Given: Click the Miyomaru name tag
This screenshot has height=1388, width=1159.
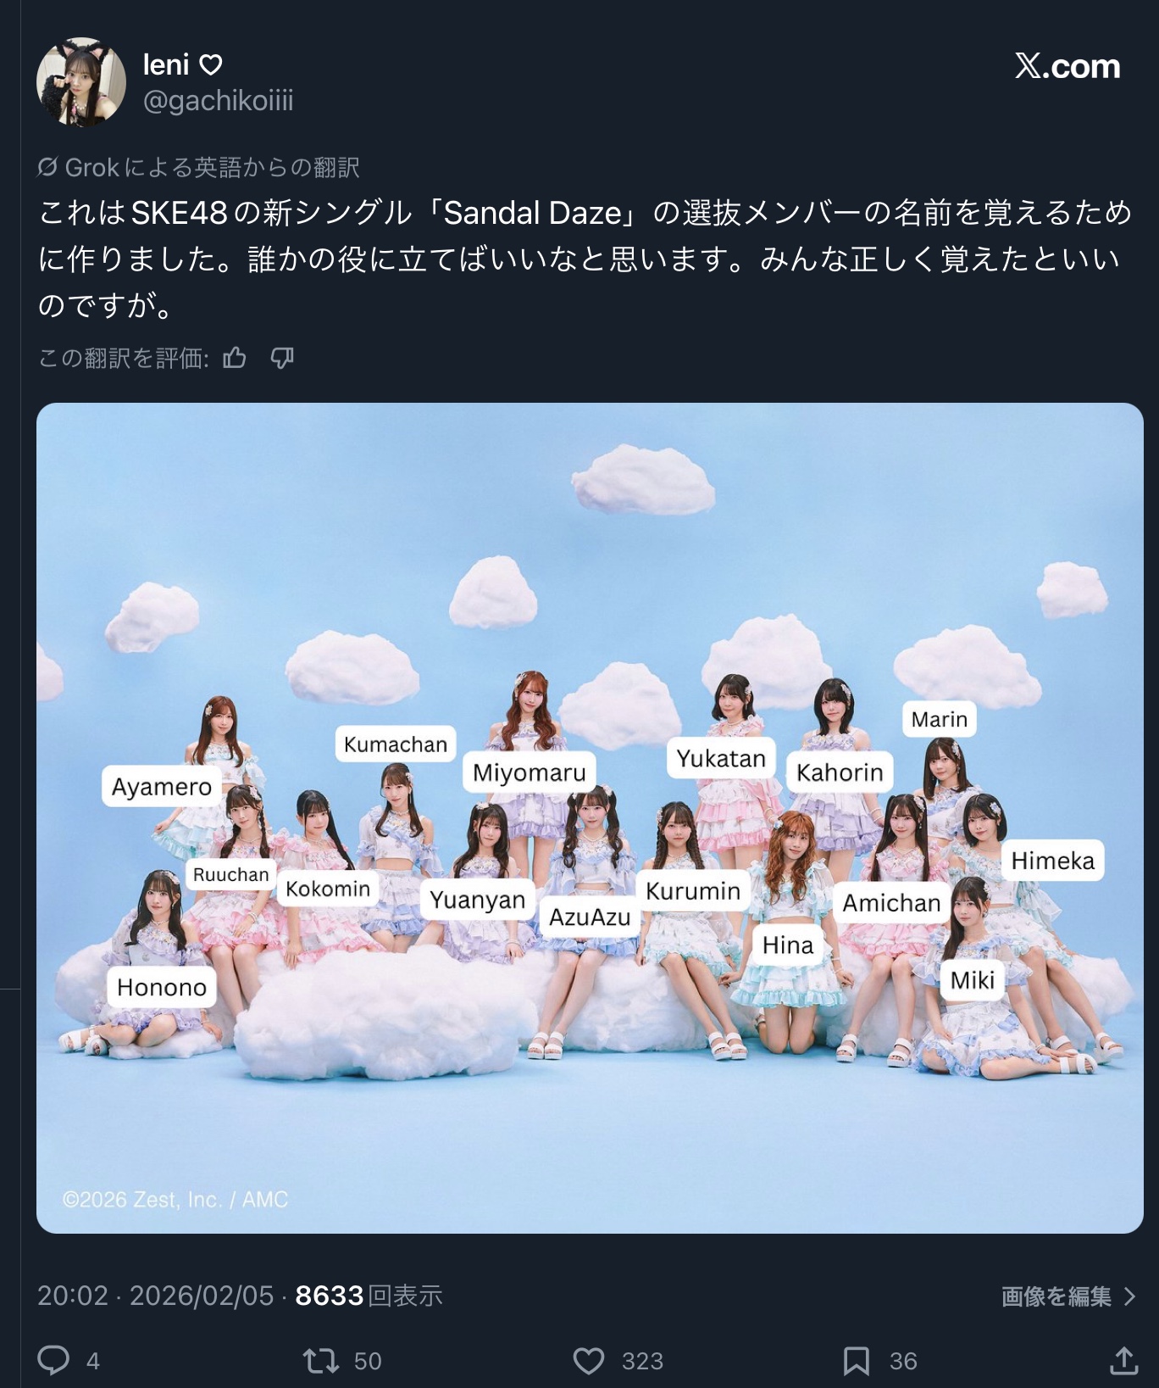Looking at the screenshot, I should 530,772.
